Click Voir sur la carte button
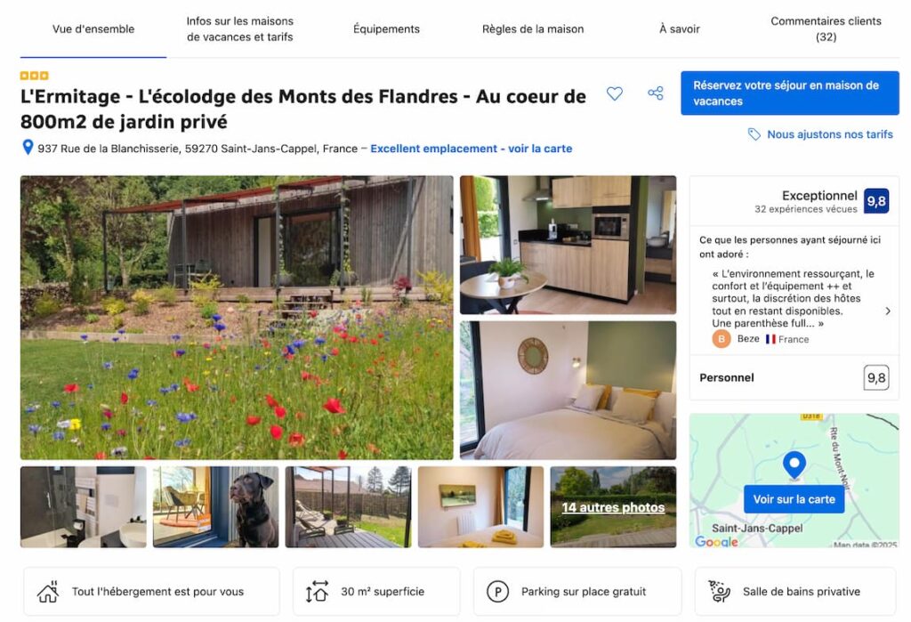This screenshot has height=622, width=911. pos(794,499)
